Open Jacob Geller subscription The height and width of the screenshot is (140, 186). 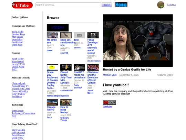pos(18,59)
